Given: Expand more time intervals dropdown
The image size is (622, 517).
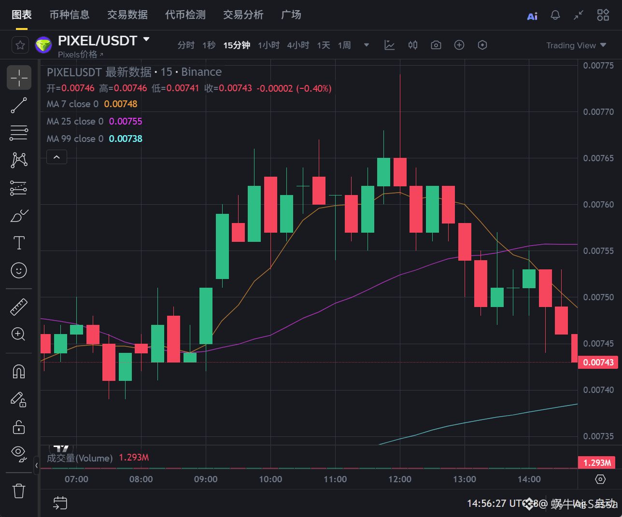Looking at the screenshot, I should 367,45.
